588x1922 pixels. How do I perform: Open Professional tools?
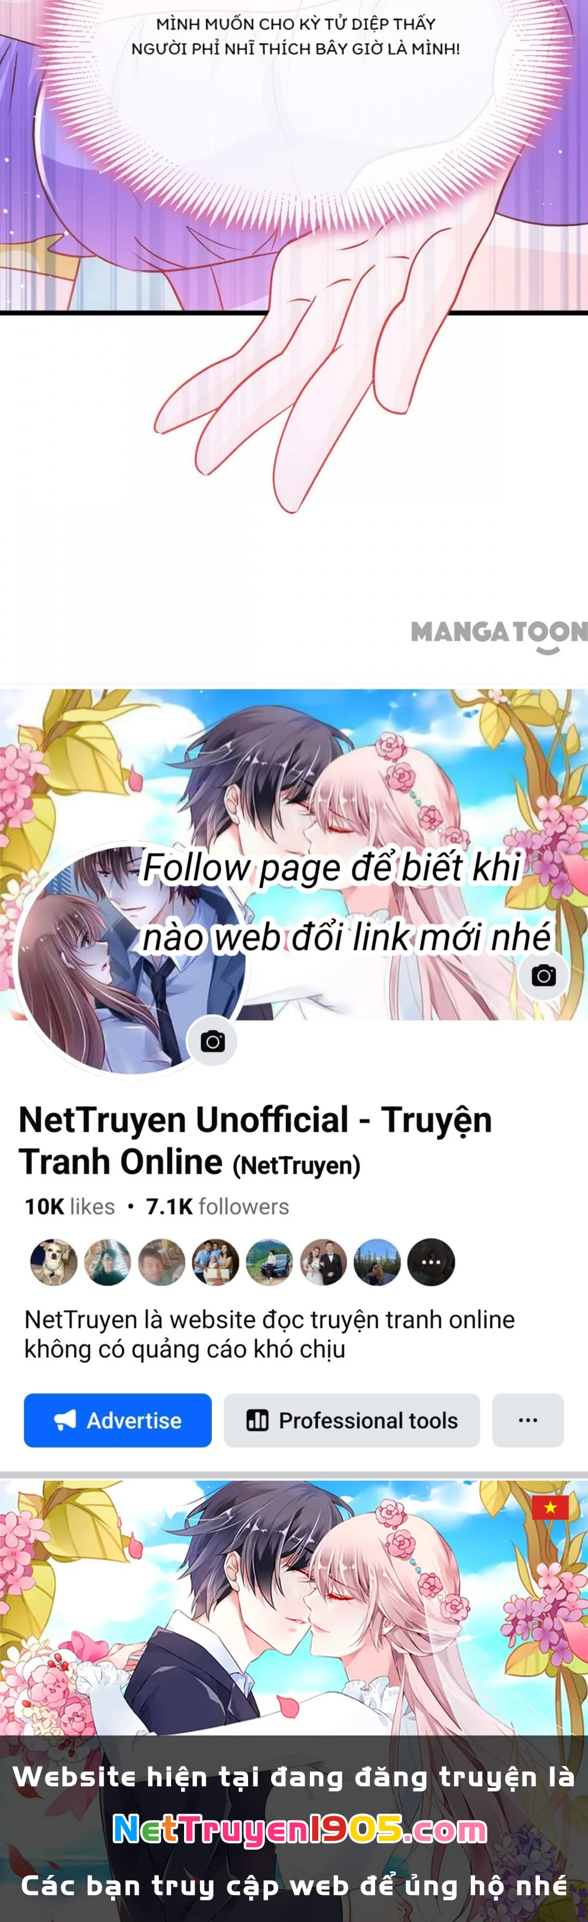click(352, 1420)
